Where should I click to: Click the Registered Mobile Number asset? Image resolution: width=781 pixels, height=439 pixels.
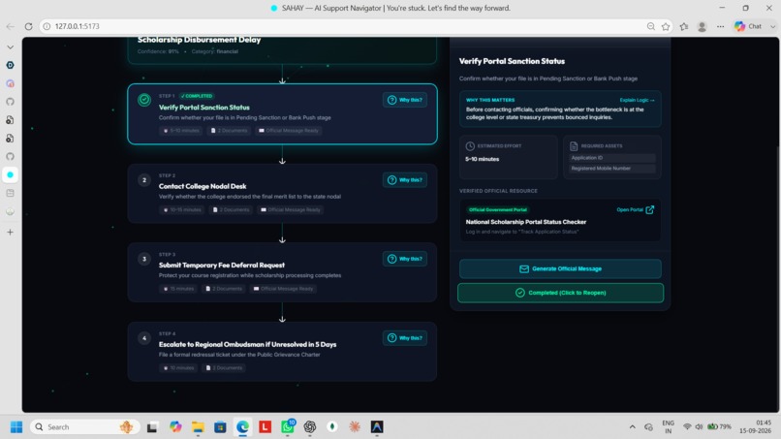[611, 169]
